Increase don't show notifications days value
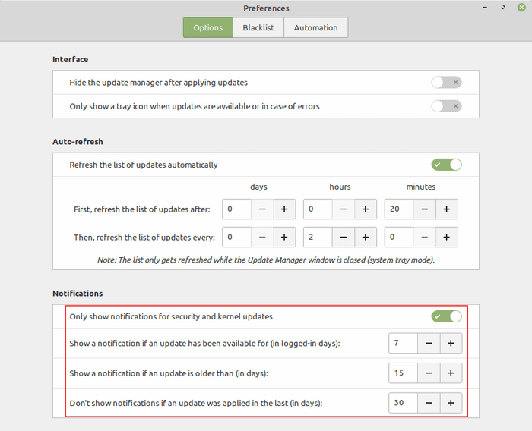The width and height of the screenshot is (532, 431). pos(451,403)
